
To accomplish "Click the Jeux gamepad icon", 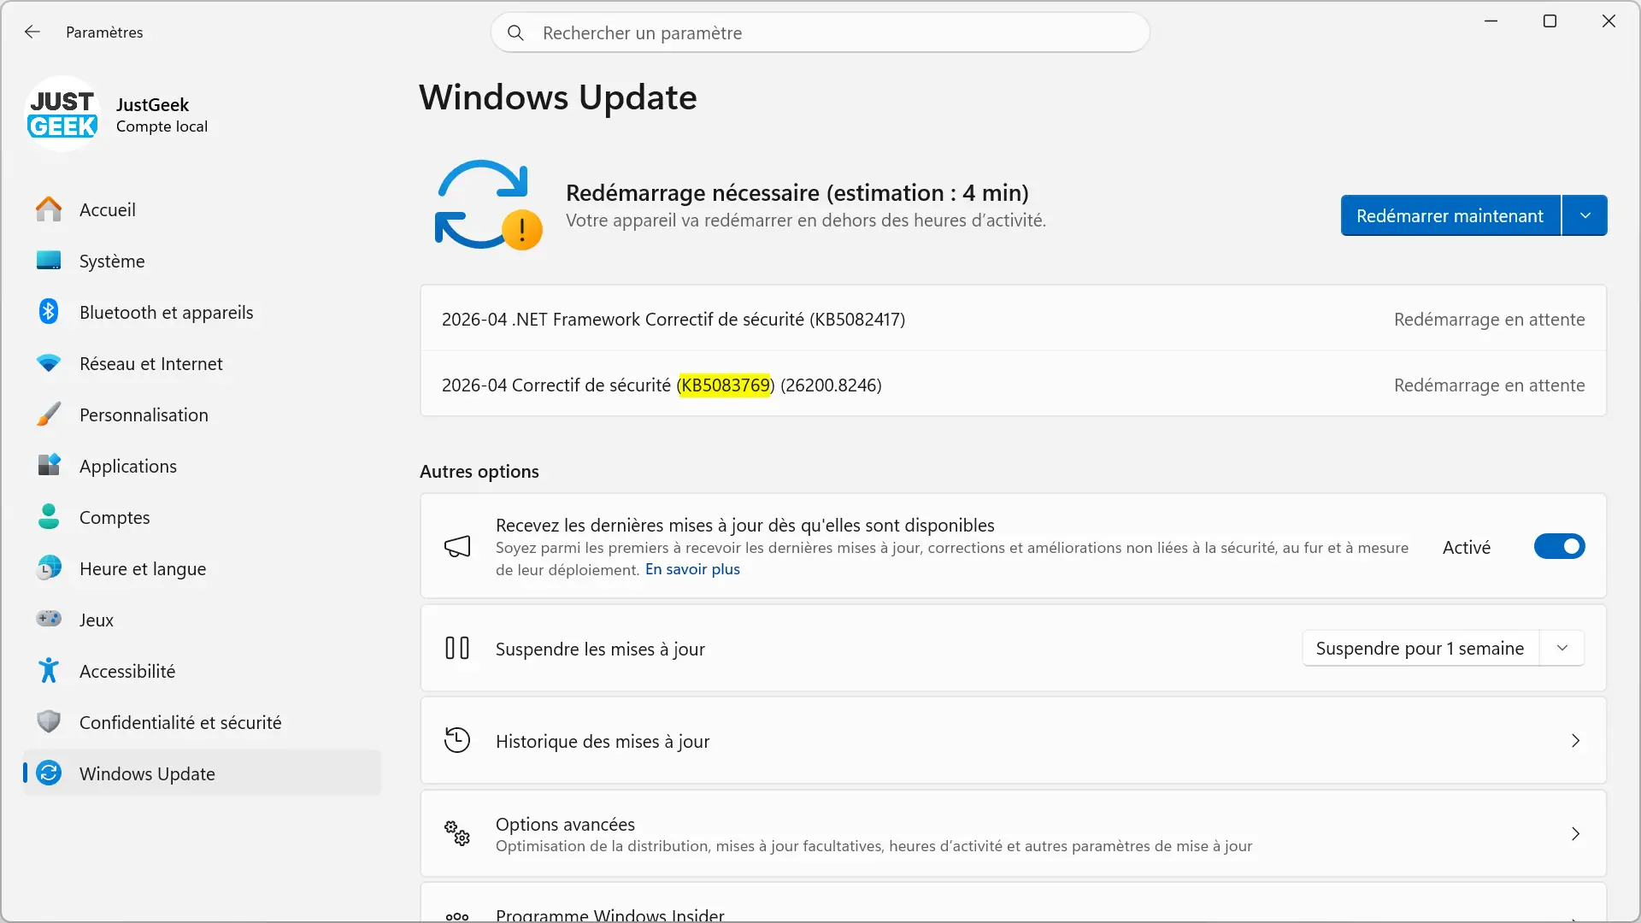I will (49, 619).
